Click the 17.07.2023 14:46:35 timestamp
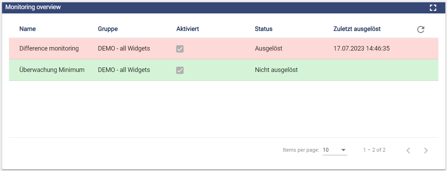This screenshot has height=171, width=447. click(x=361, y=48)
